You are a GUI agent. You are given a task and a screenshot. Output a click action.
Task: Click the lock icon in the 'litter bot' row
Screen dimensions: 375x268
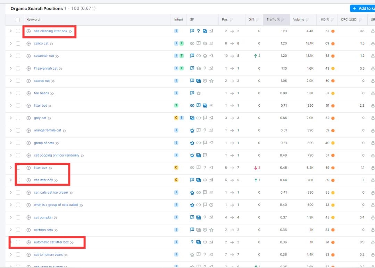pos(373,106)
